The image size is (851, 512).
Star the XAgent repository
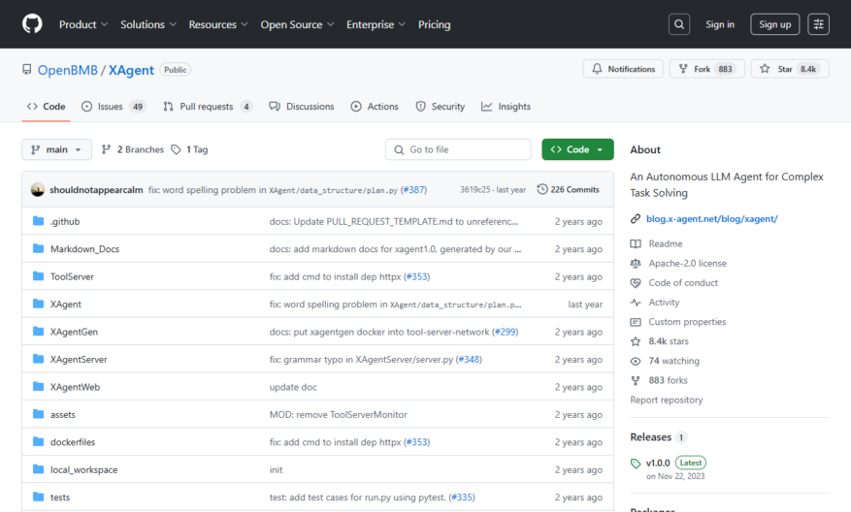click(790, 69)
